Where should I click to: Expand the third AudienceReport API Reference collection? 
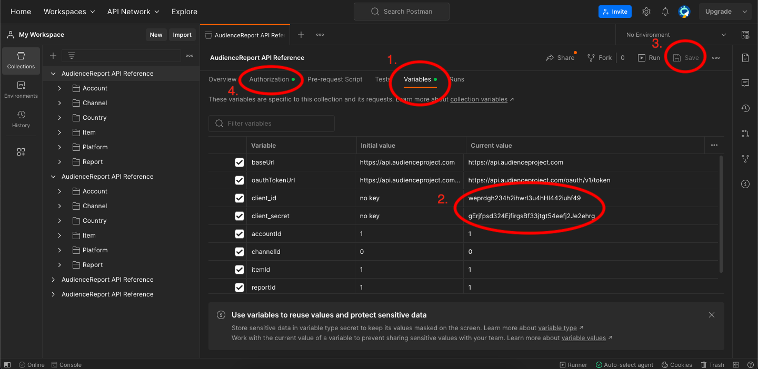pos(53,280)
